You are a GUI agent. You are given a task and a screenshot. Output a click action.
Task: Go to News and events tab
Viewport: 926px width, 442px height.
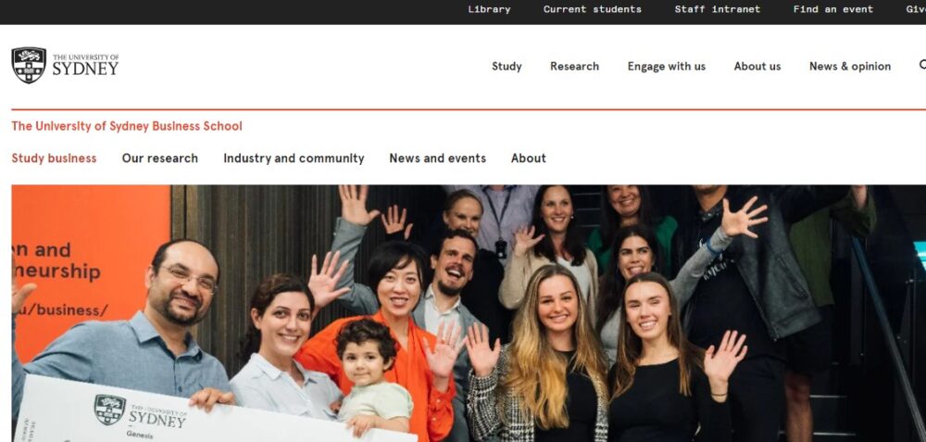coord(438,158)
